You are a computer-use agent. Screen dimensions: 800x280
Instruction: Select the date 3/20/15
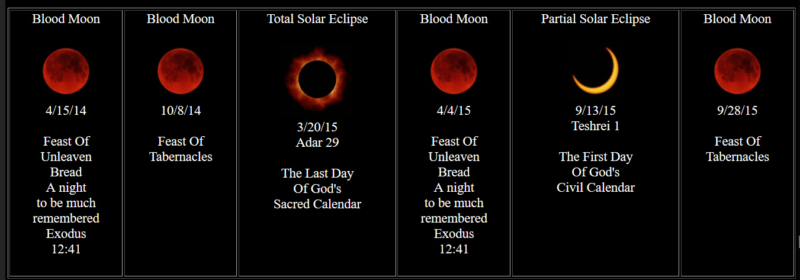(317, 127)
